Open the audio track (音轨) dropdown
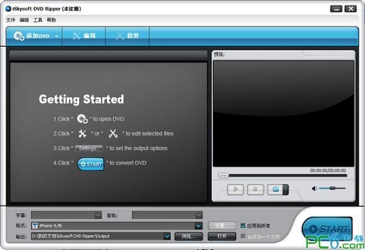 [x=167, y=215]
